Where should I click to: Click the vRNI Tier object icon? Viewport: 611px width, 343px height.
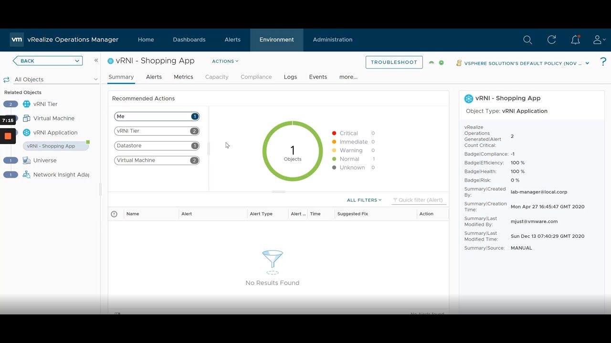(27, 104)
